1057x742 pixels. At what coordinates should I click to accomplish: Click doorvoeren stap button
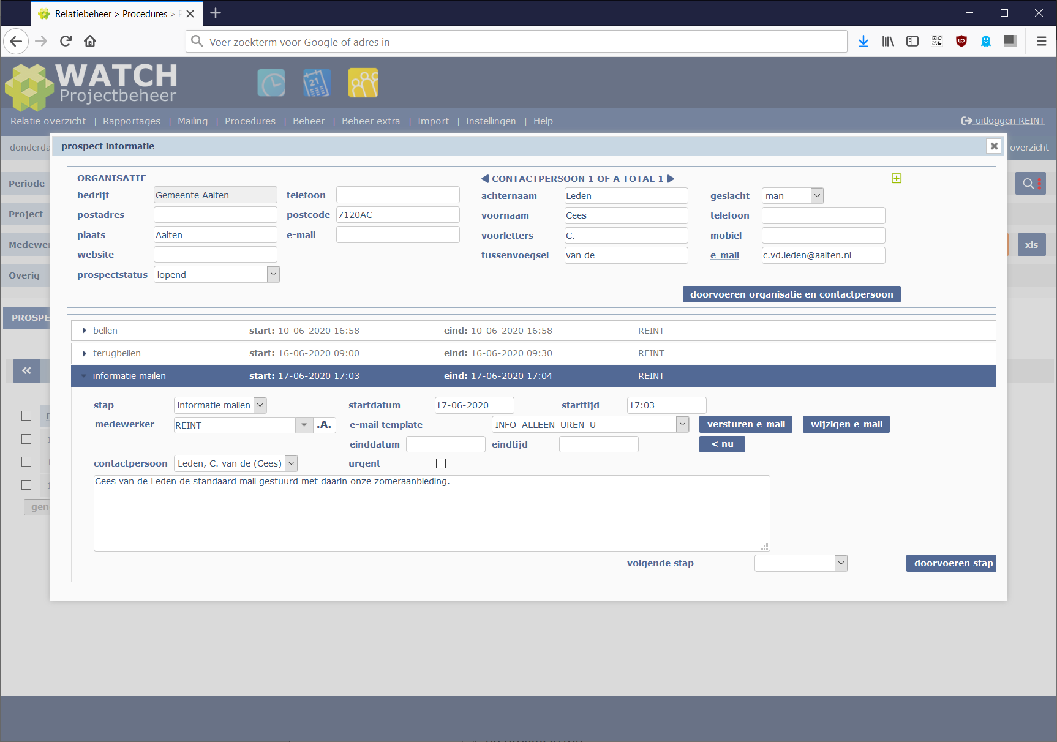coord(952,563)
